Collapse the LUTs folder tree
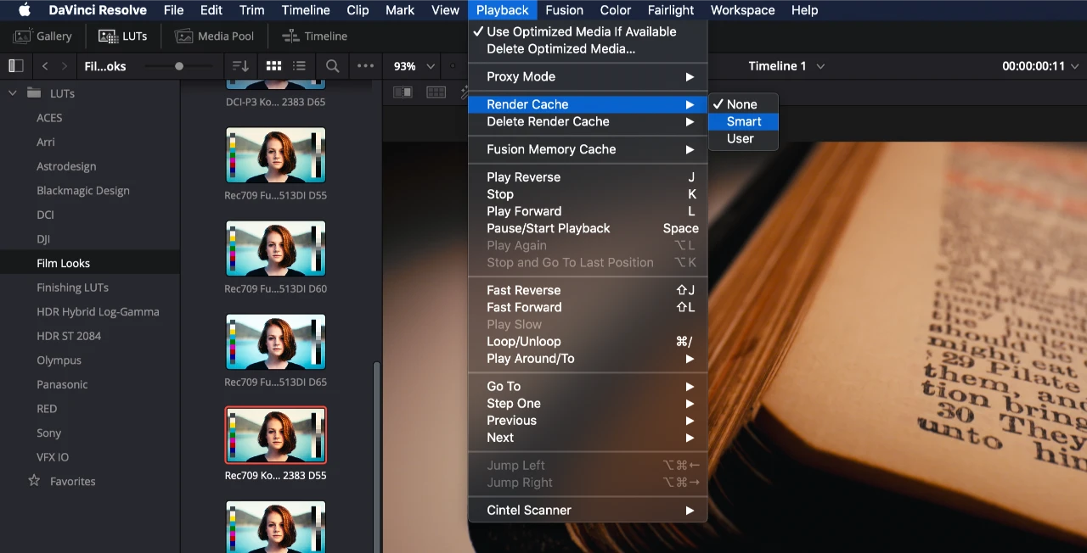 point(12,93)
